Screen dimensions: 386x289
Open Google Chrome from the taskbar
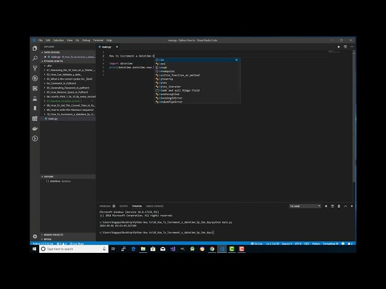point(212,249)
